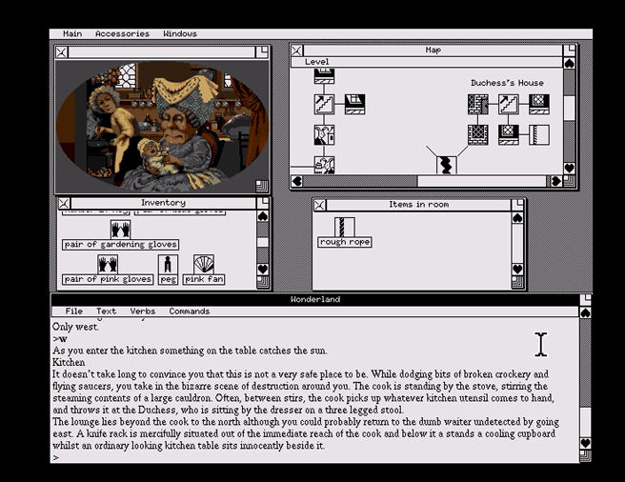Select the pink gloves icon in Inventory

[x=108, y=264]
